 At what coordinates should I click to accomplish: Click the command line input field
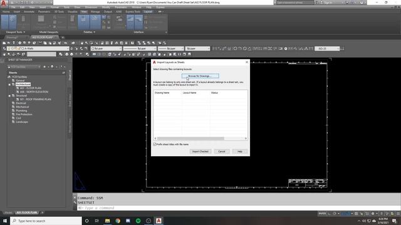[x=238, y=208]
